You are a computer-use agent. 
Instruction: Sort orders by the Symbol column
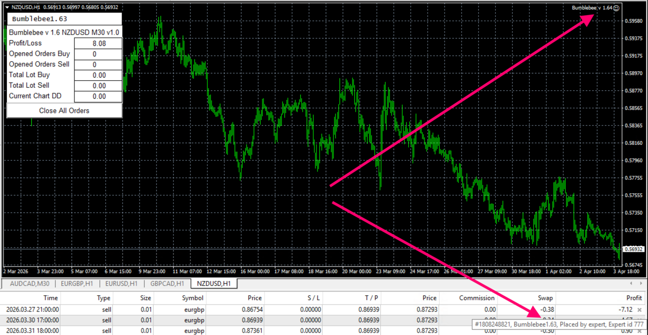(180, 298)
